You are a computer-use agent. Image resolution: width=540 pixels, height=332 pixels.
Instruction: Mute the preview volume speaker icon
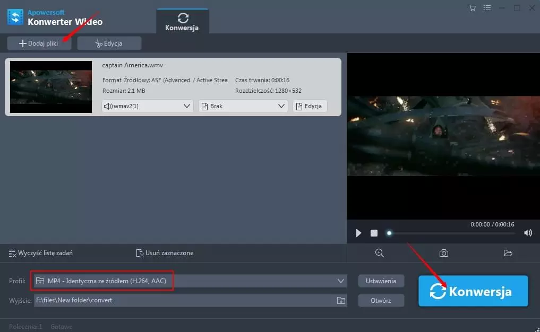528,233
